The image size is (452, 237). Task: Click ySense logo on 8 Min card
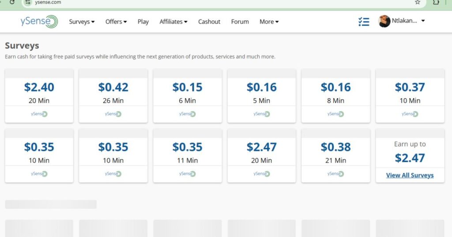[x=336, y=114]
